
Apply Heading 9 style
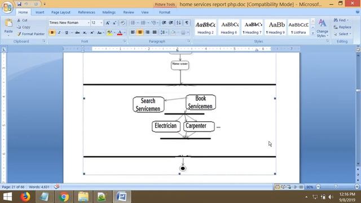point(275,28)
